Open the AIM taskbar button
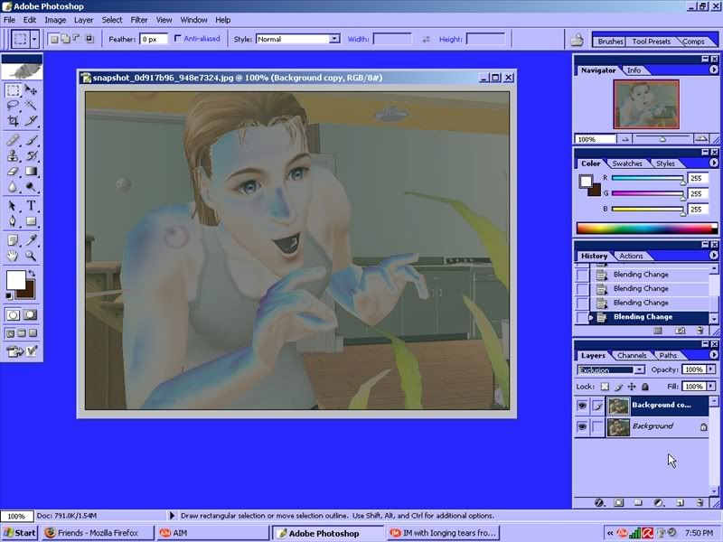723x542 pixels. [212, 533]
